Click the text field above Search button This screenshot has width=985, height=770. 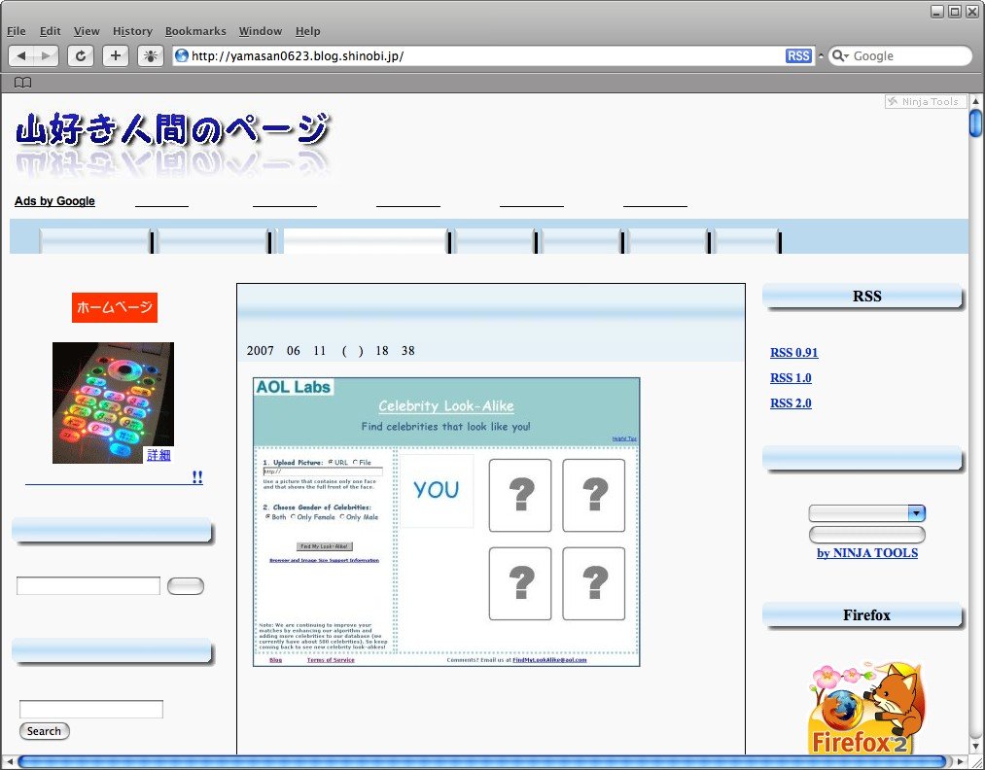[91, 709]
